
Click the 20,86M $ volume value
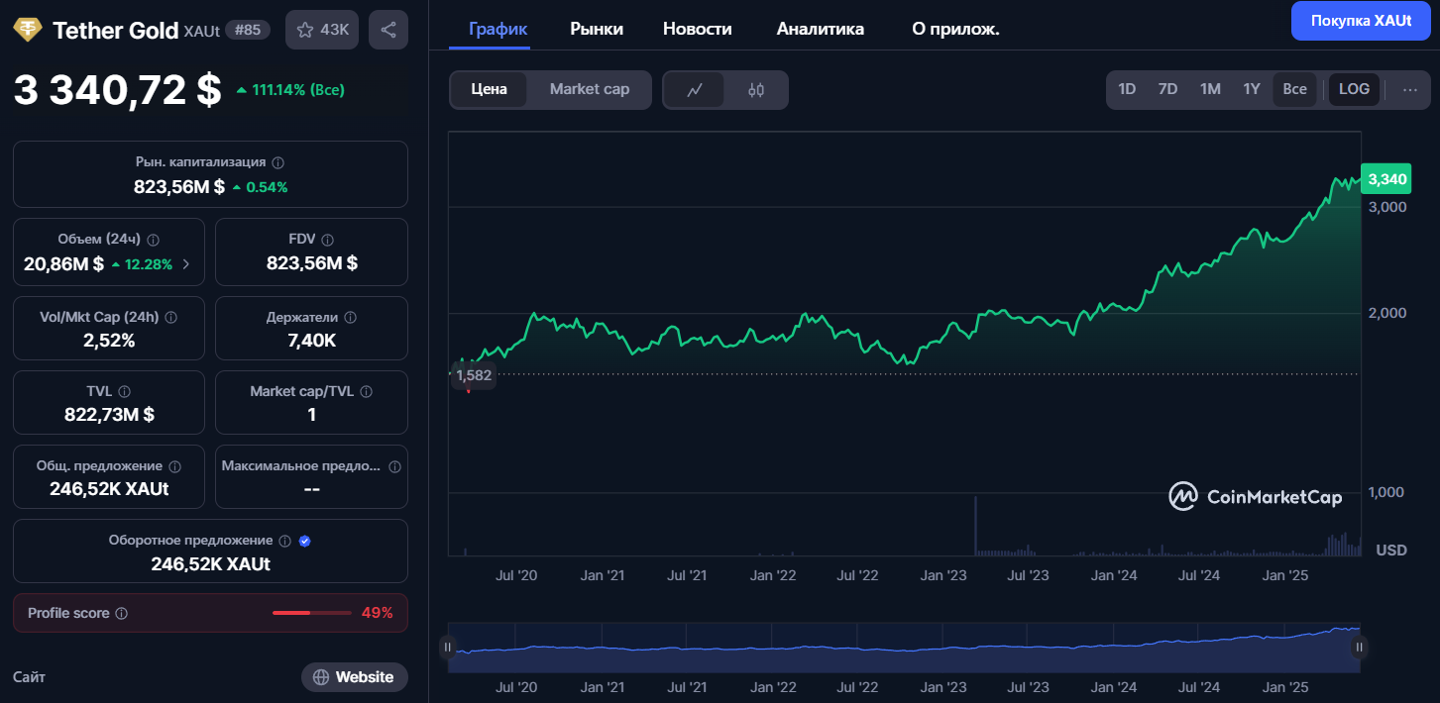point(63,264)
